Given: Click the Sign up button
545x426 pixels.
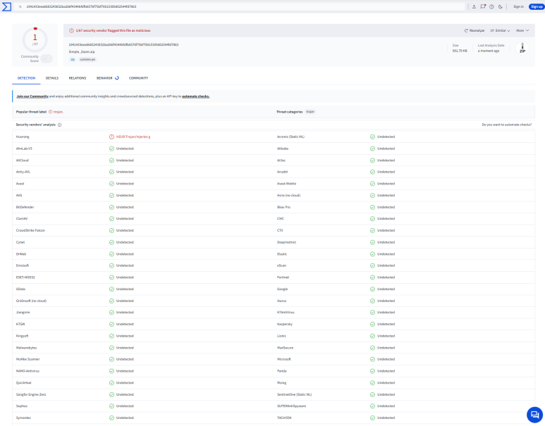Looking at the screenshot, I should coord(537,6).
